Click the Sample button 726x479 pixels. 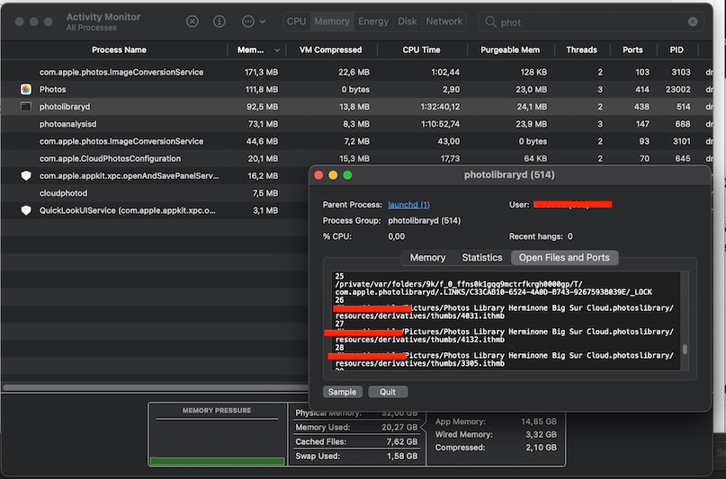pyautogui.click(x=342, y=392)
